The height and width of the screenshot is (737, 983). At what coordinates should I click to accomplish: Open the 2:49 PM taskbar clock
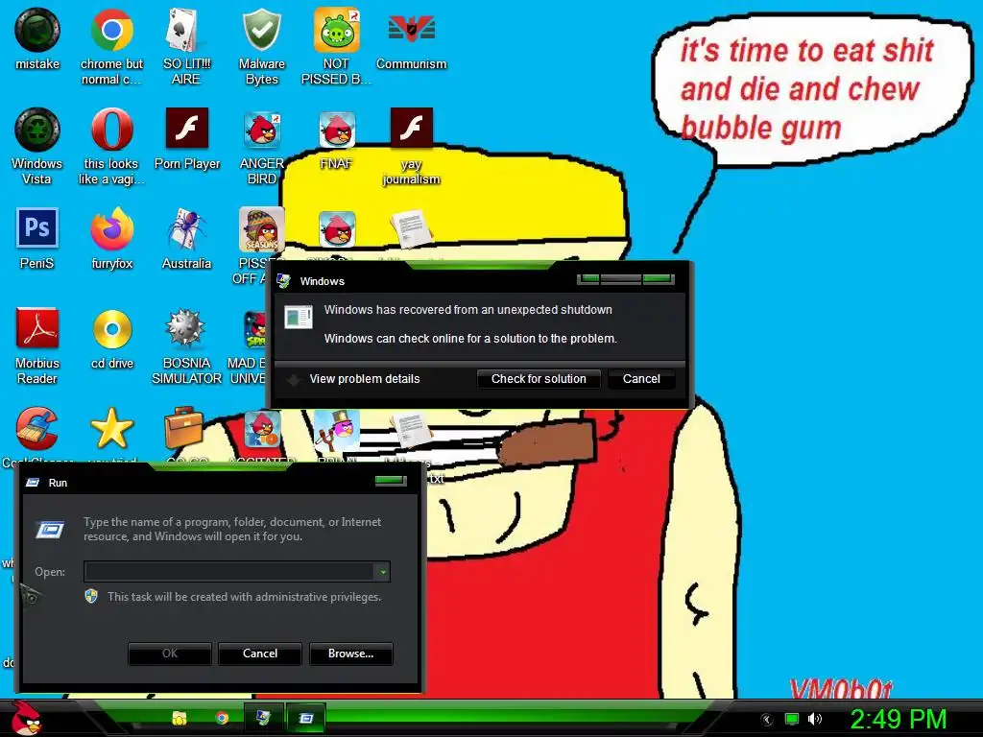pyautogui.click(x=898, y=719)
